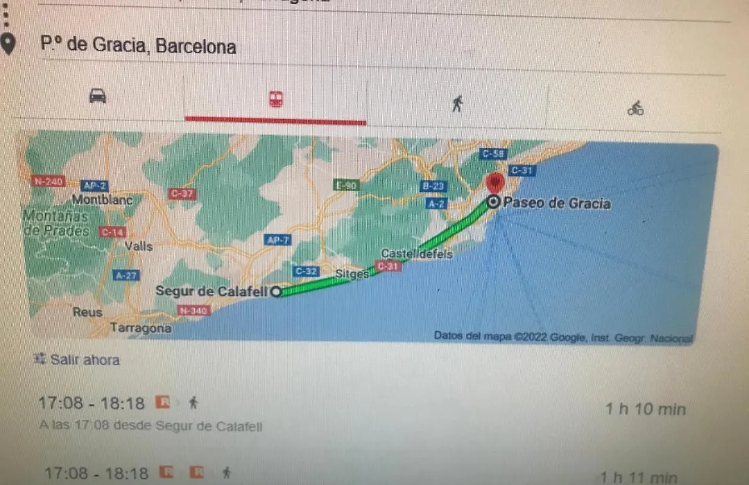Switch to walking directions icon

tap(457, 103)
